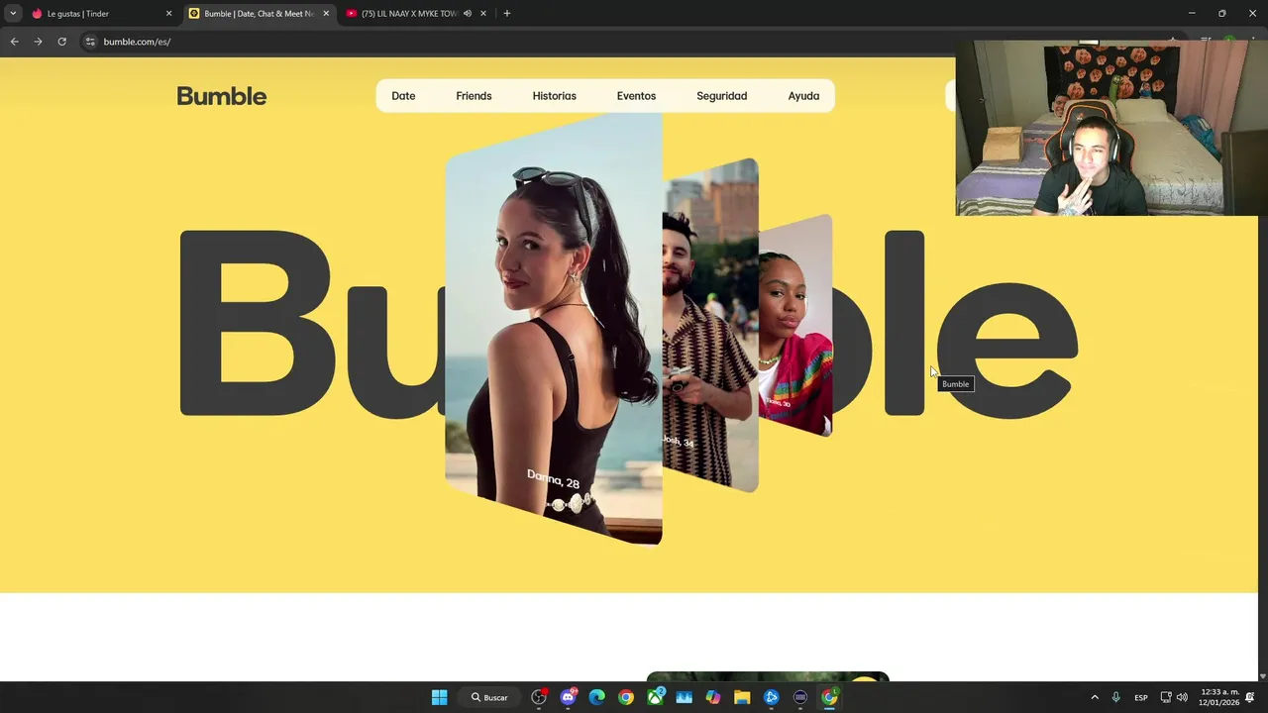Click the Bumble logo in the header
Image resolution: width=1268 pixels, height=713 pixels.
(221, 96)
